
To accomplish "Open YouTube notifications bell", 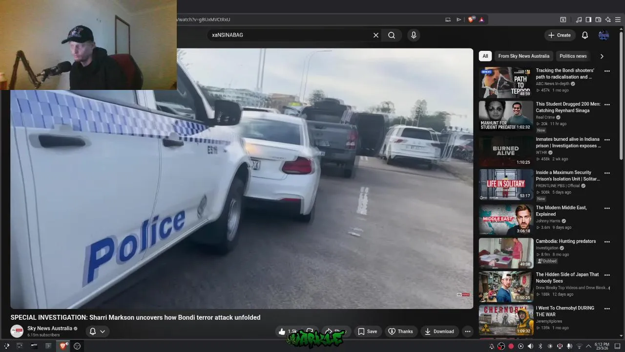I will point(585,35).
